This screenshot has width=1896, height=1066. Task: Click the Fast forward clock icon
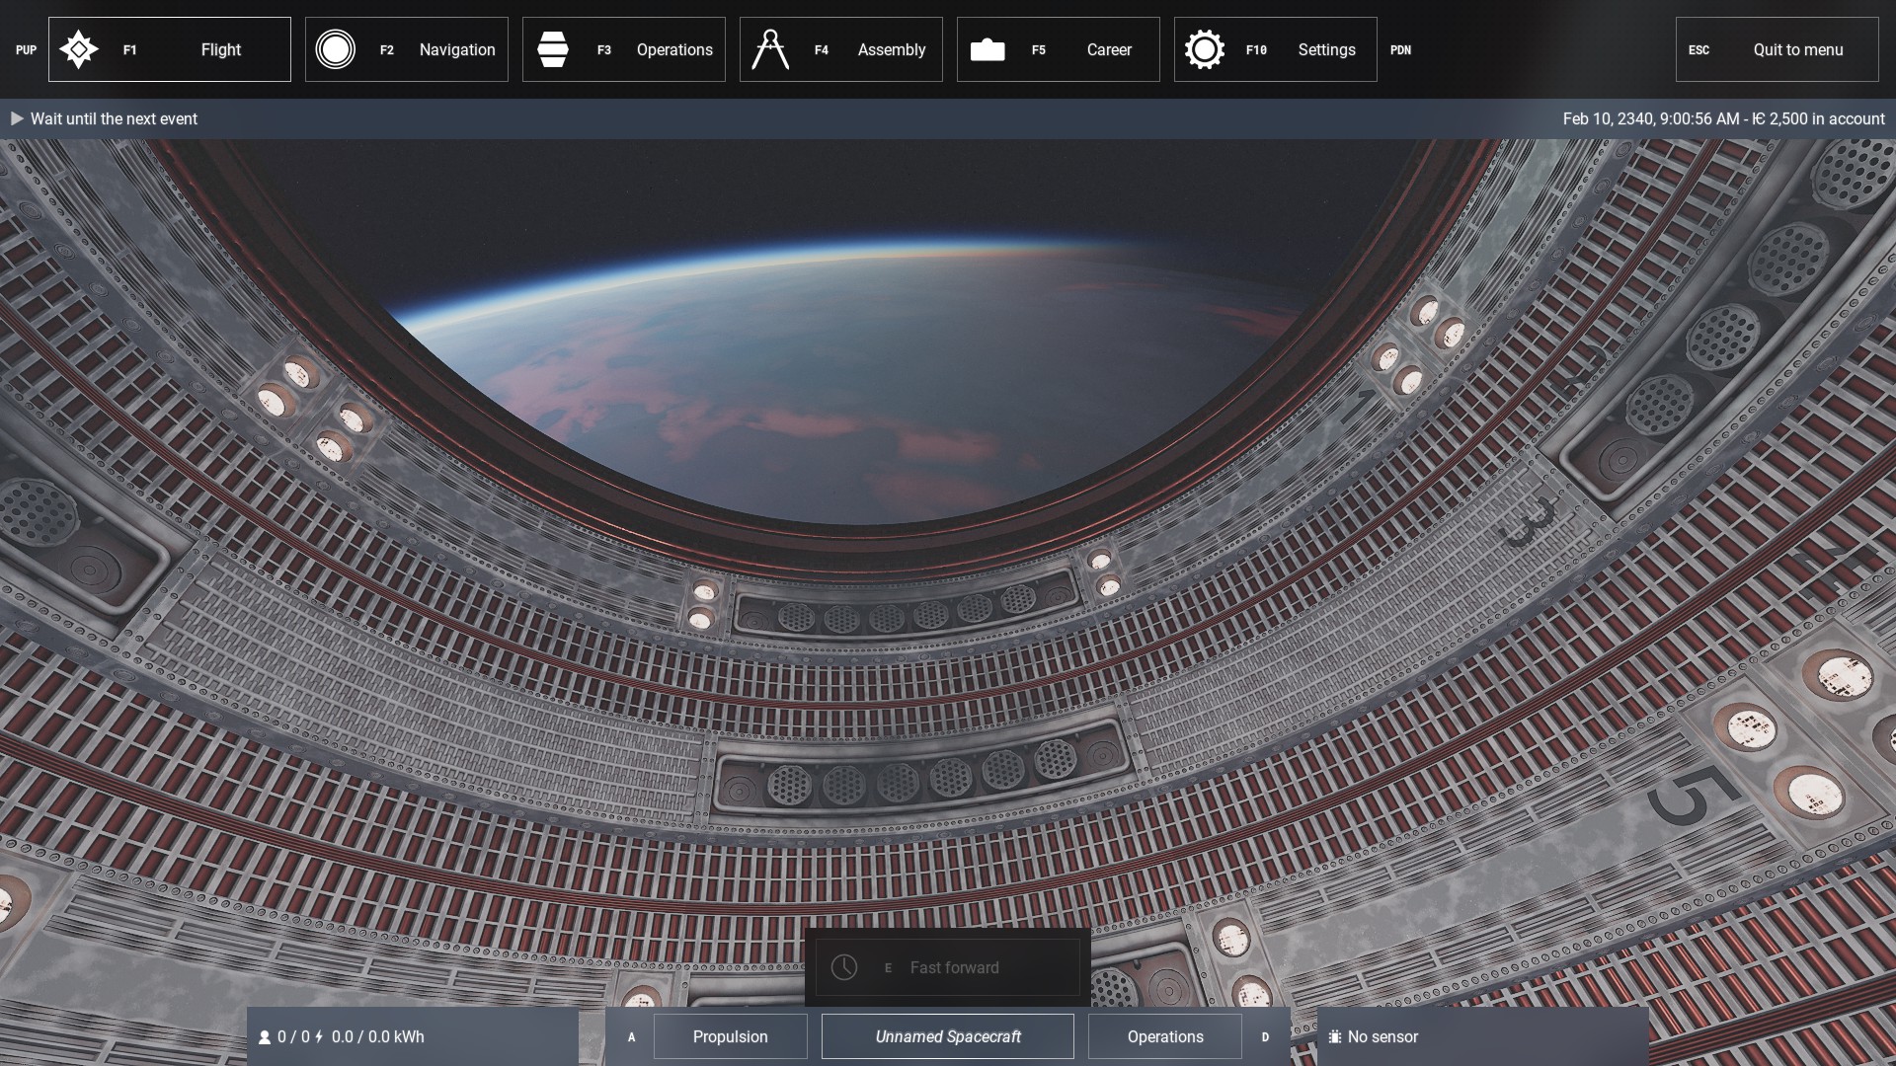click(843, 967)
